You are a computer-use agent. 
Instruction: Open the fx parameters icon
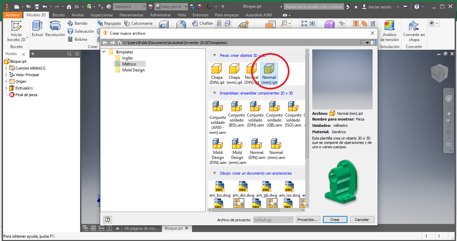tap(208, 7)
